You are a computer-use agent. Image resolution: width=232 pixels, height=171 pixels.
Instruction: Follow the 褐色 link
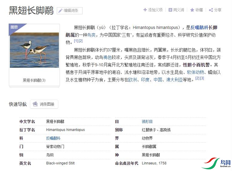pos(107,57)
